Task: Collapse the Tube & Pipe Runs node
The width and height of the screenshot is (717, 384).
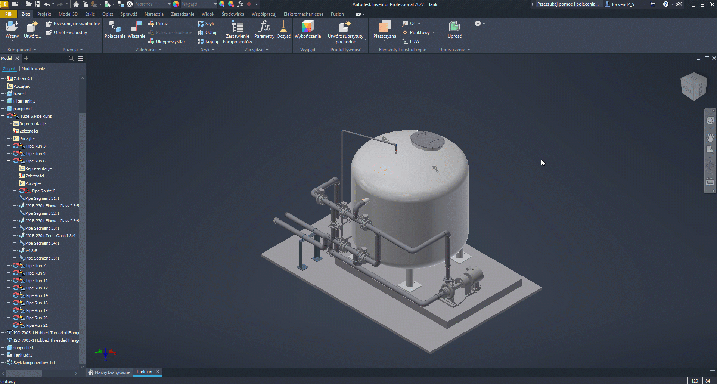Action: (x=3, y=116)
